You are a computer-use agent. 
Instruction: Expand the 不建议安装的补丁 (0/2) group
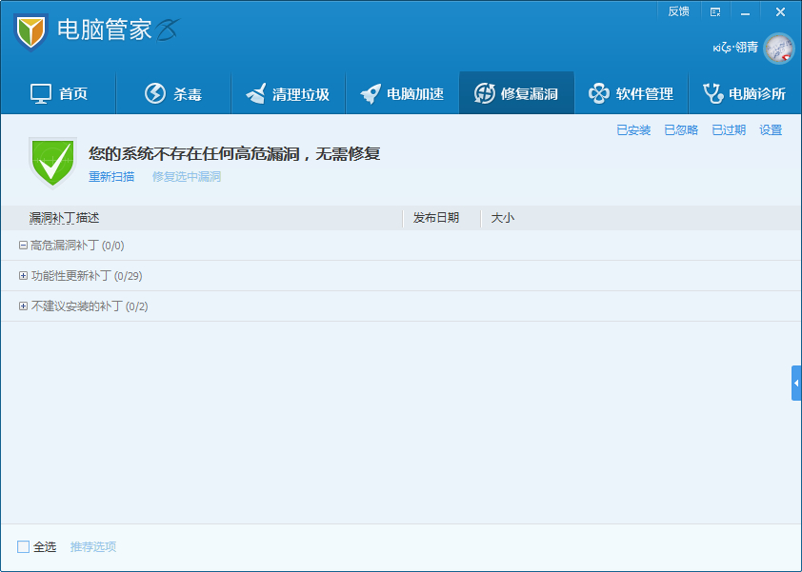pos(23,306)
